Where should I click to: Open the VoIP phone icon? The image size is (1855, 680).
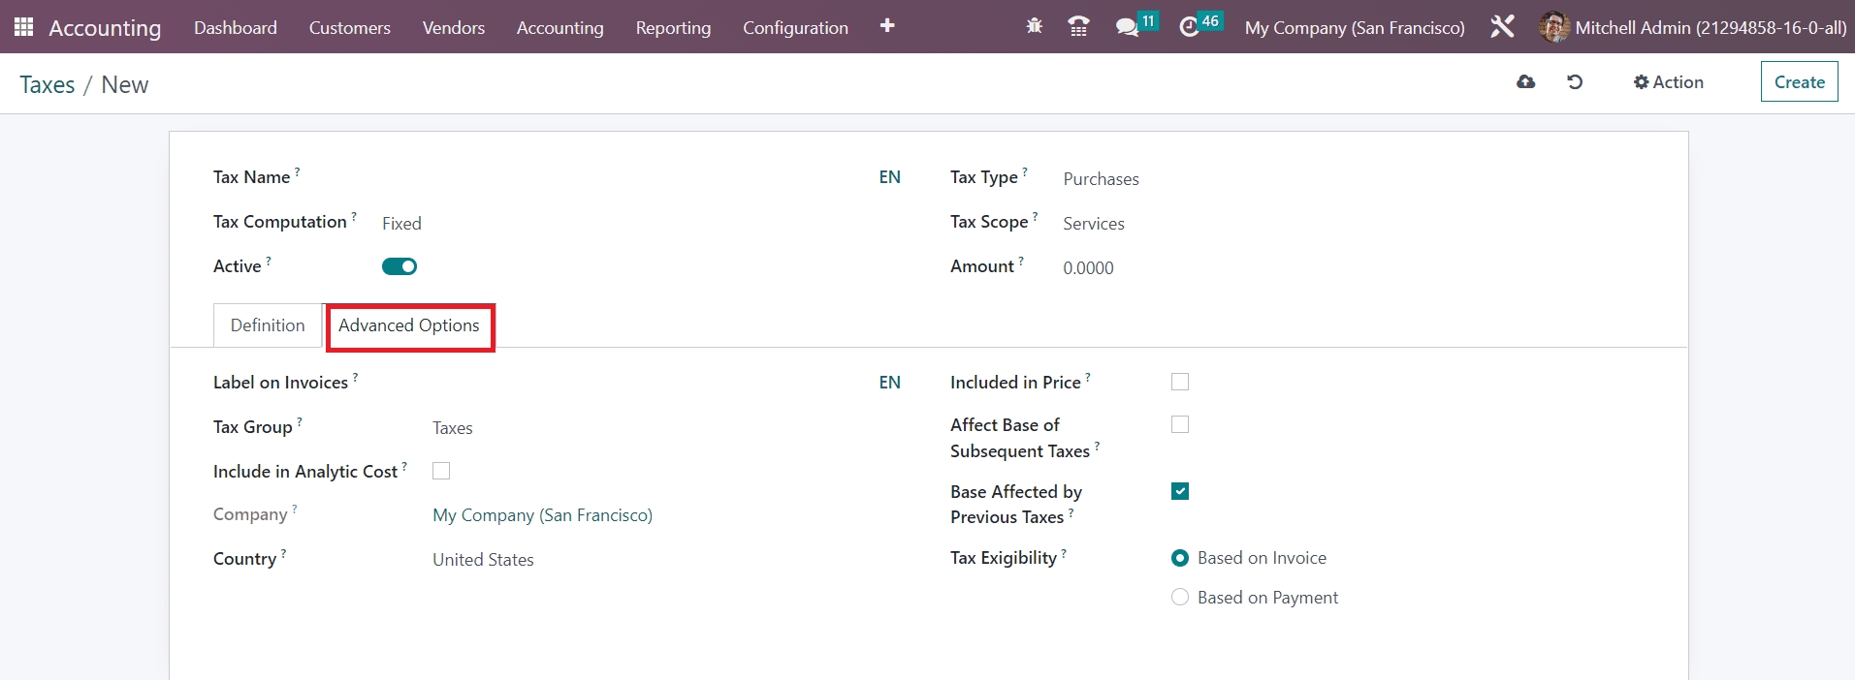click(x=1077, y=27)
